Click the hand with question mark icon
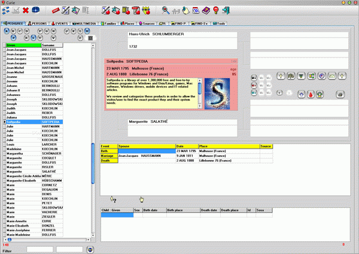 [113, 199]
